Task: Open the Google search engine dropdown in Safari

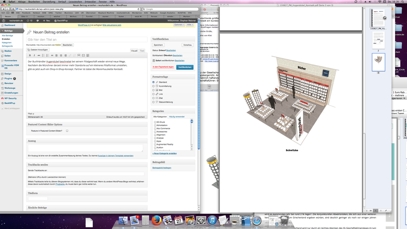Action: pyautogui.click(x=144, y=9)
